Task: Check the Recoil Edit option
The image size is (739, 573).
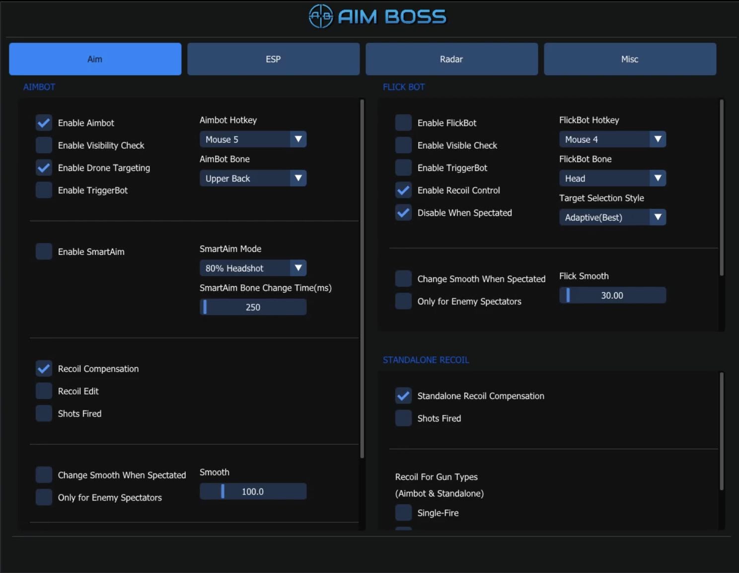Action: (x=44, y=391)
